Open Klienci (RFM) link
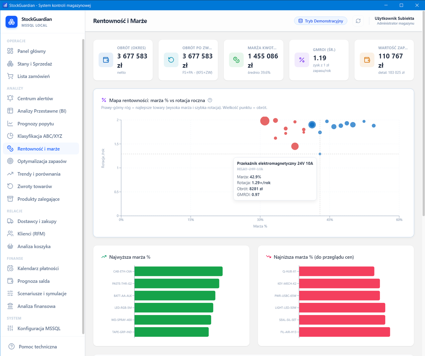This screenshot has width=425, height=356. tap(41, 234)
